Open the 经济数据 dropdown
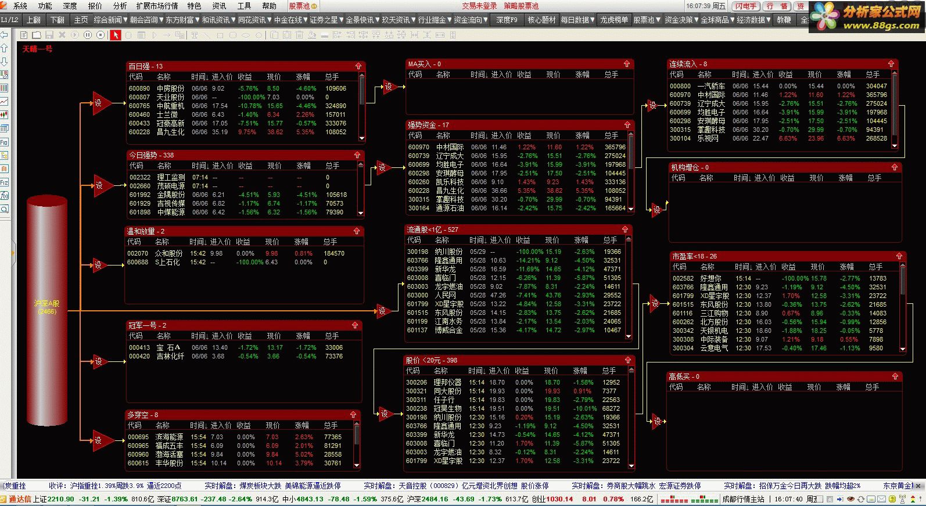This screenshot has width=926, height=506. tap(753, 20)
